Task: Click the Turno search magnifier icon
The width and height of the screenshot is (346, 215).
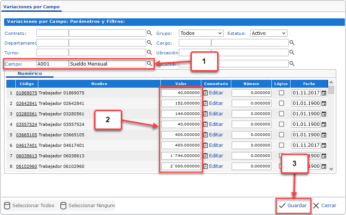Action: coord(149,52)
